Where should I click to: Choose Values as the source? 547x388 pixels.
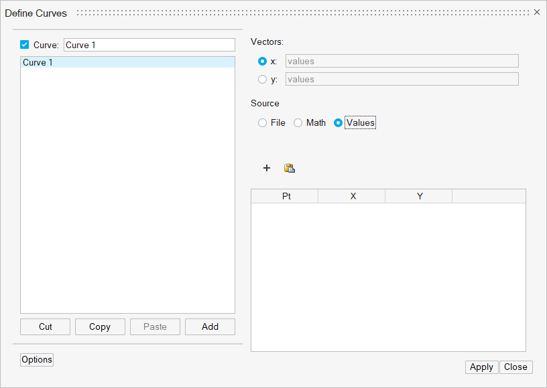[338, 123]
